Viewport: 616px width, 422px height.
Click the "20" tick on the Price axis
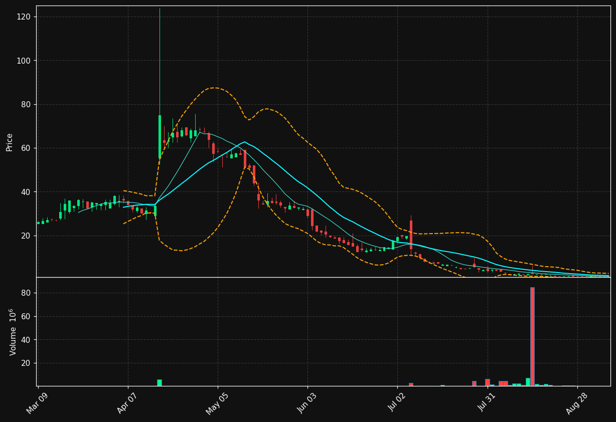pos(26,236)
